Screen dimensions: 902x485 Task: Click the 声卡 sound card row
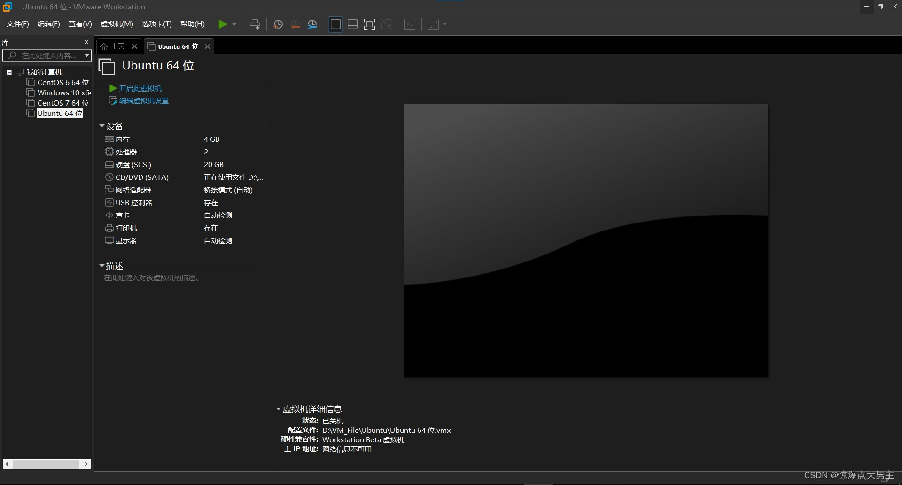click(184, 215)
